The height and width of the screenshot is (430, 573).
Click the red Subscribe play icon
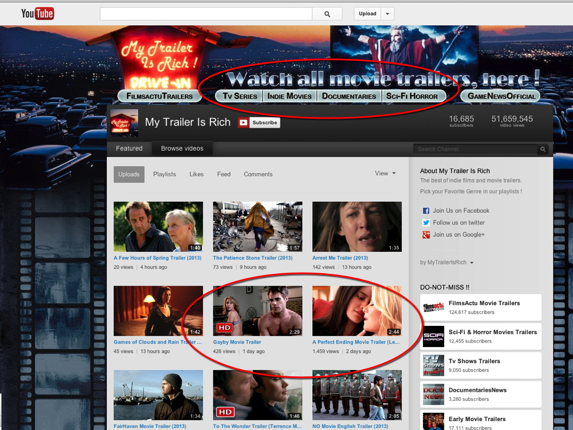[243, 123]
